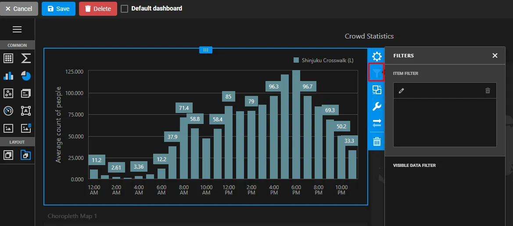
Task: Open the hamburger dashboard menu
Action: click(17, 29)
